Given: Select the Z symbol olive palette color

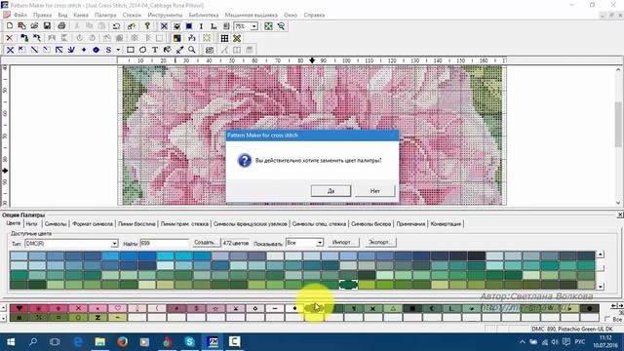Looking at the screenshot, I should click(97, 318).
